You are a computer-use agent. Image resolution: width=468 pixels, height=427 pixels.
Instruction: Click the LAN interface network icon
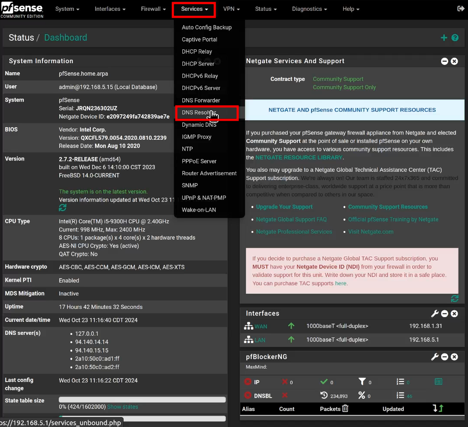pos(248,340)
